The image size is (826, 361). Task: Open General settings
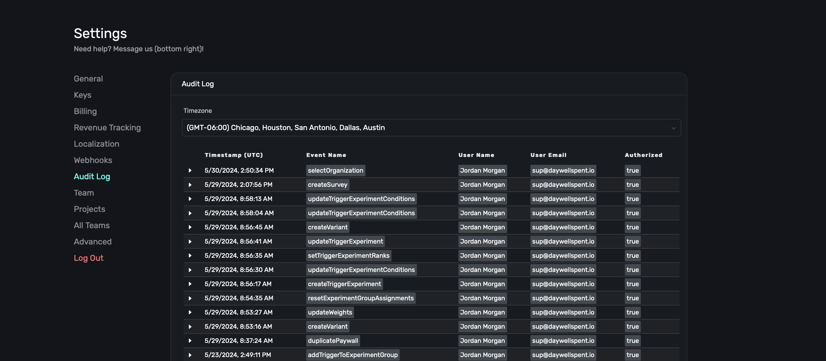click(x=88, y=79)
